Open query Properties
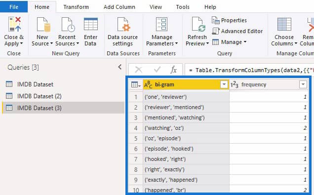This screenshot has height=195, width=314. (x=229, y=20)
